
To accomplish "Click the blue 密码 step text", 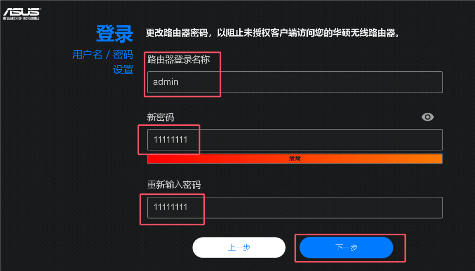I will tap(123, 54).
